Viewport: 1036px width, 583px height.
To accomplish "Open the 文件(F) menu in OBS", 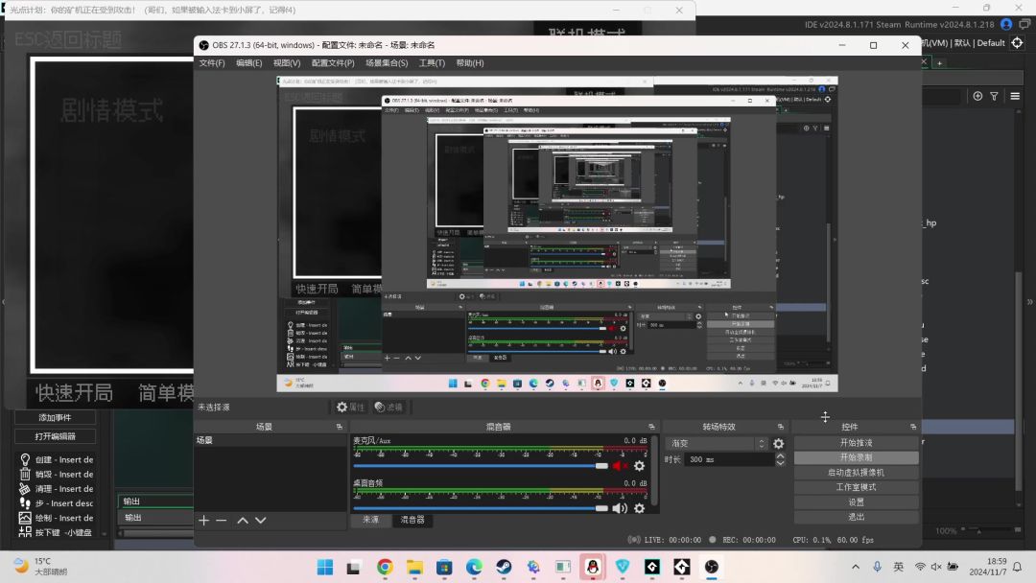I will click(x=211, y=63).
